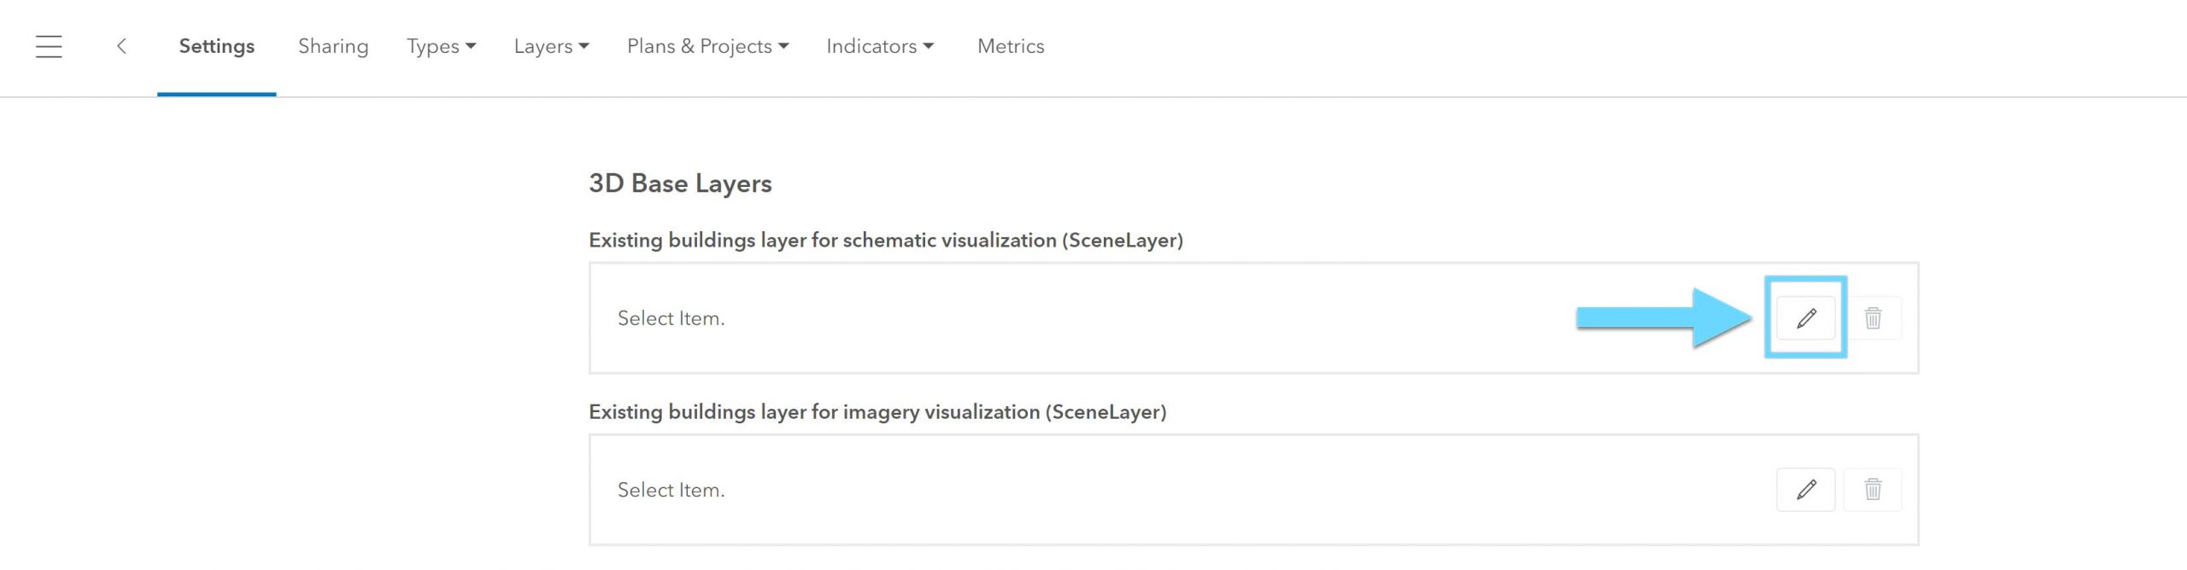2187x570 pixels.
Task: Click Select Item for the imagery buildings layer
Action: click(672, 490)
